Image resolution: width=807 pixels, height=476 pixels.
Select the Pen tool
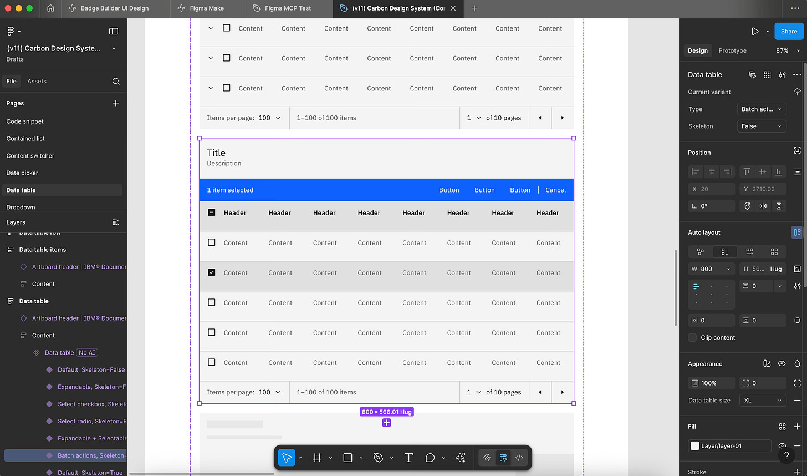(378, 457)
